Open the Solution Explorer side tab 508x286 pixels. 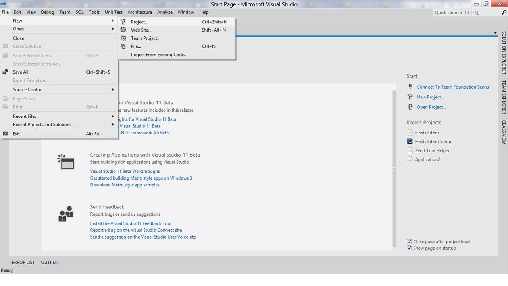click(x=504, y=53)
